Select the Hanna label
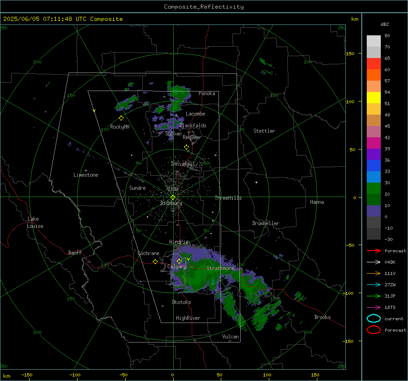408x381 pixels. point(317,202)
